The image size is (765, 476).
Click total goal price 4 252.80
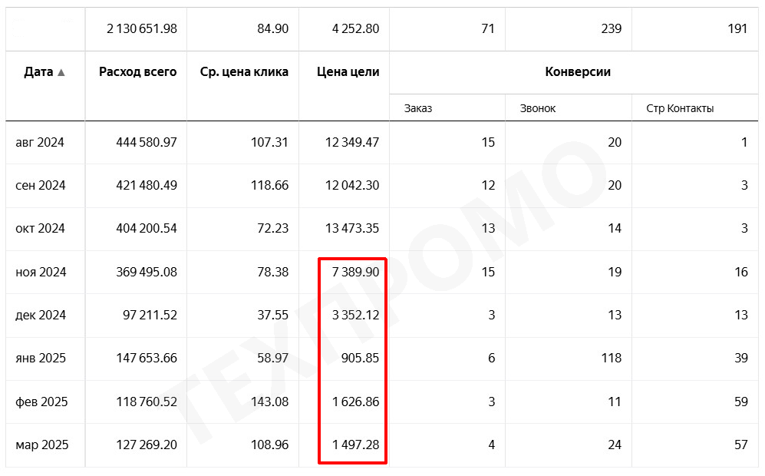[x=356, y=29]
